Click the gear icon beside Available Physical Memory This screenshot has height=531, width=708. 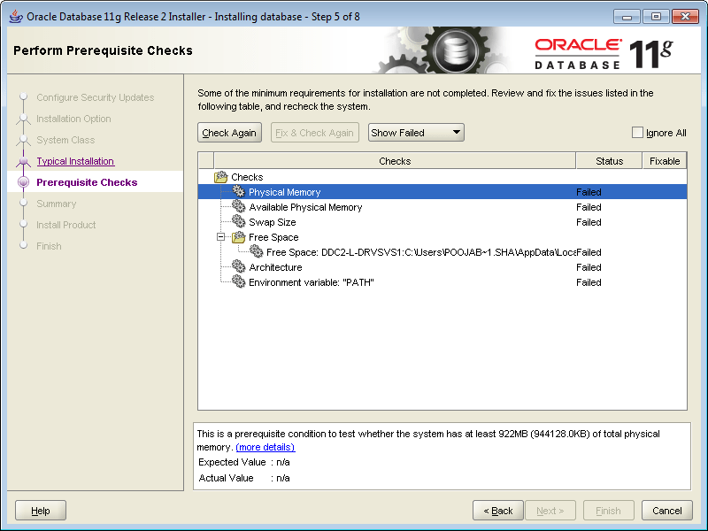(x=238, y=207)
